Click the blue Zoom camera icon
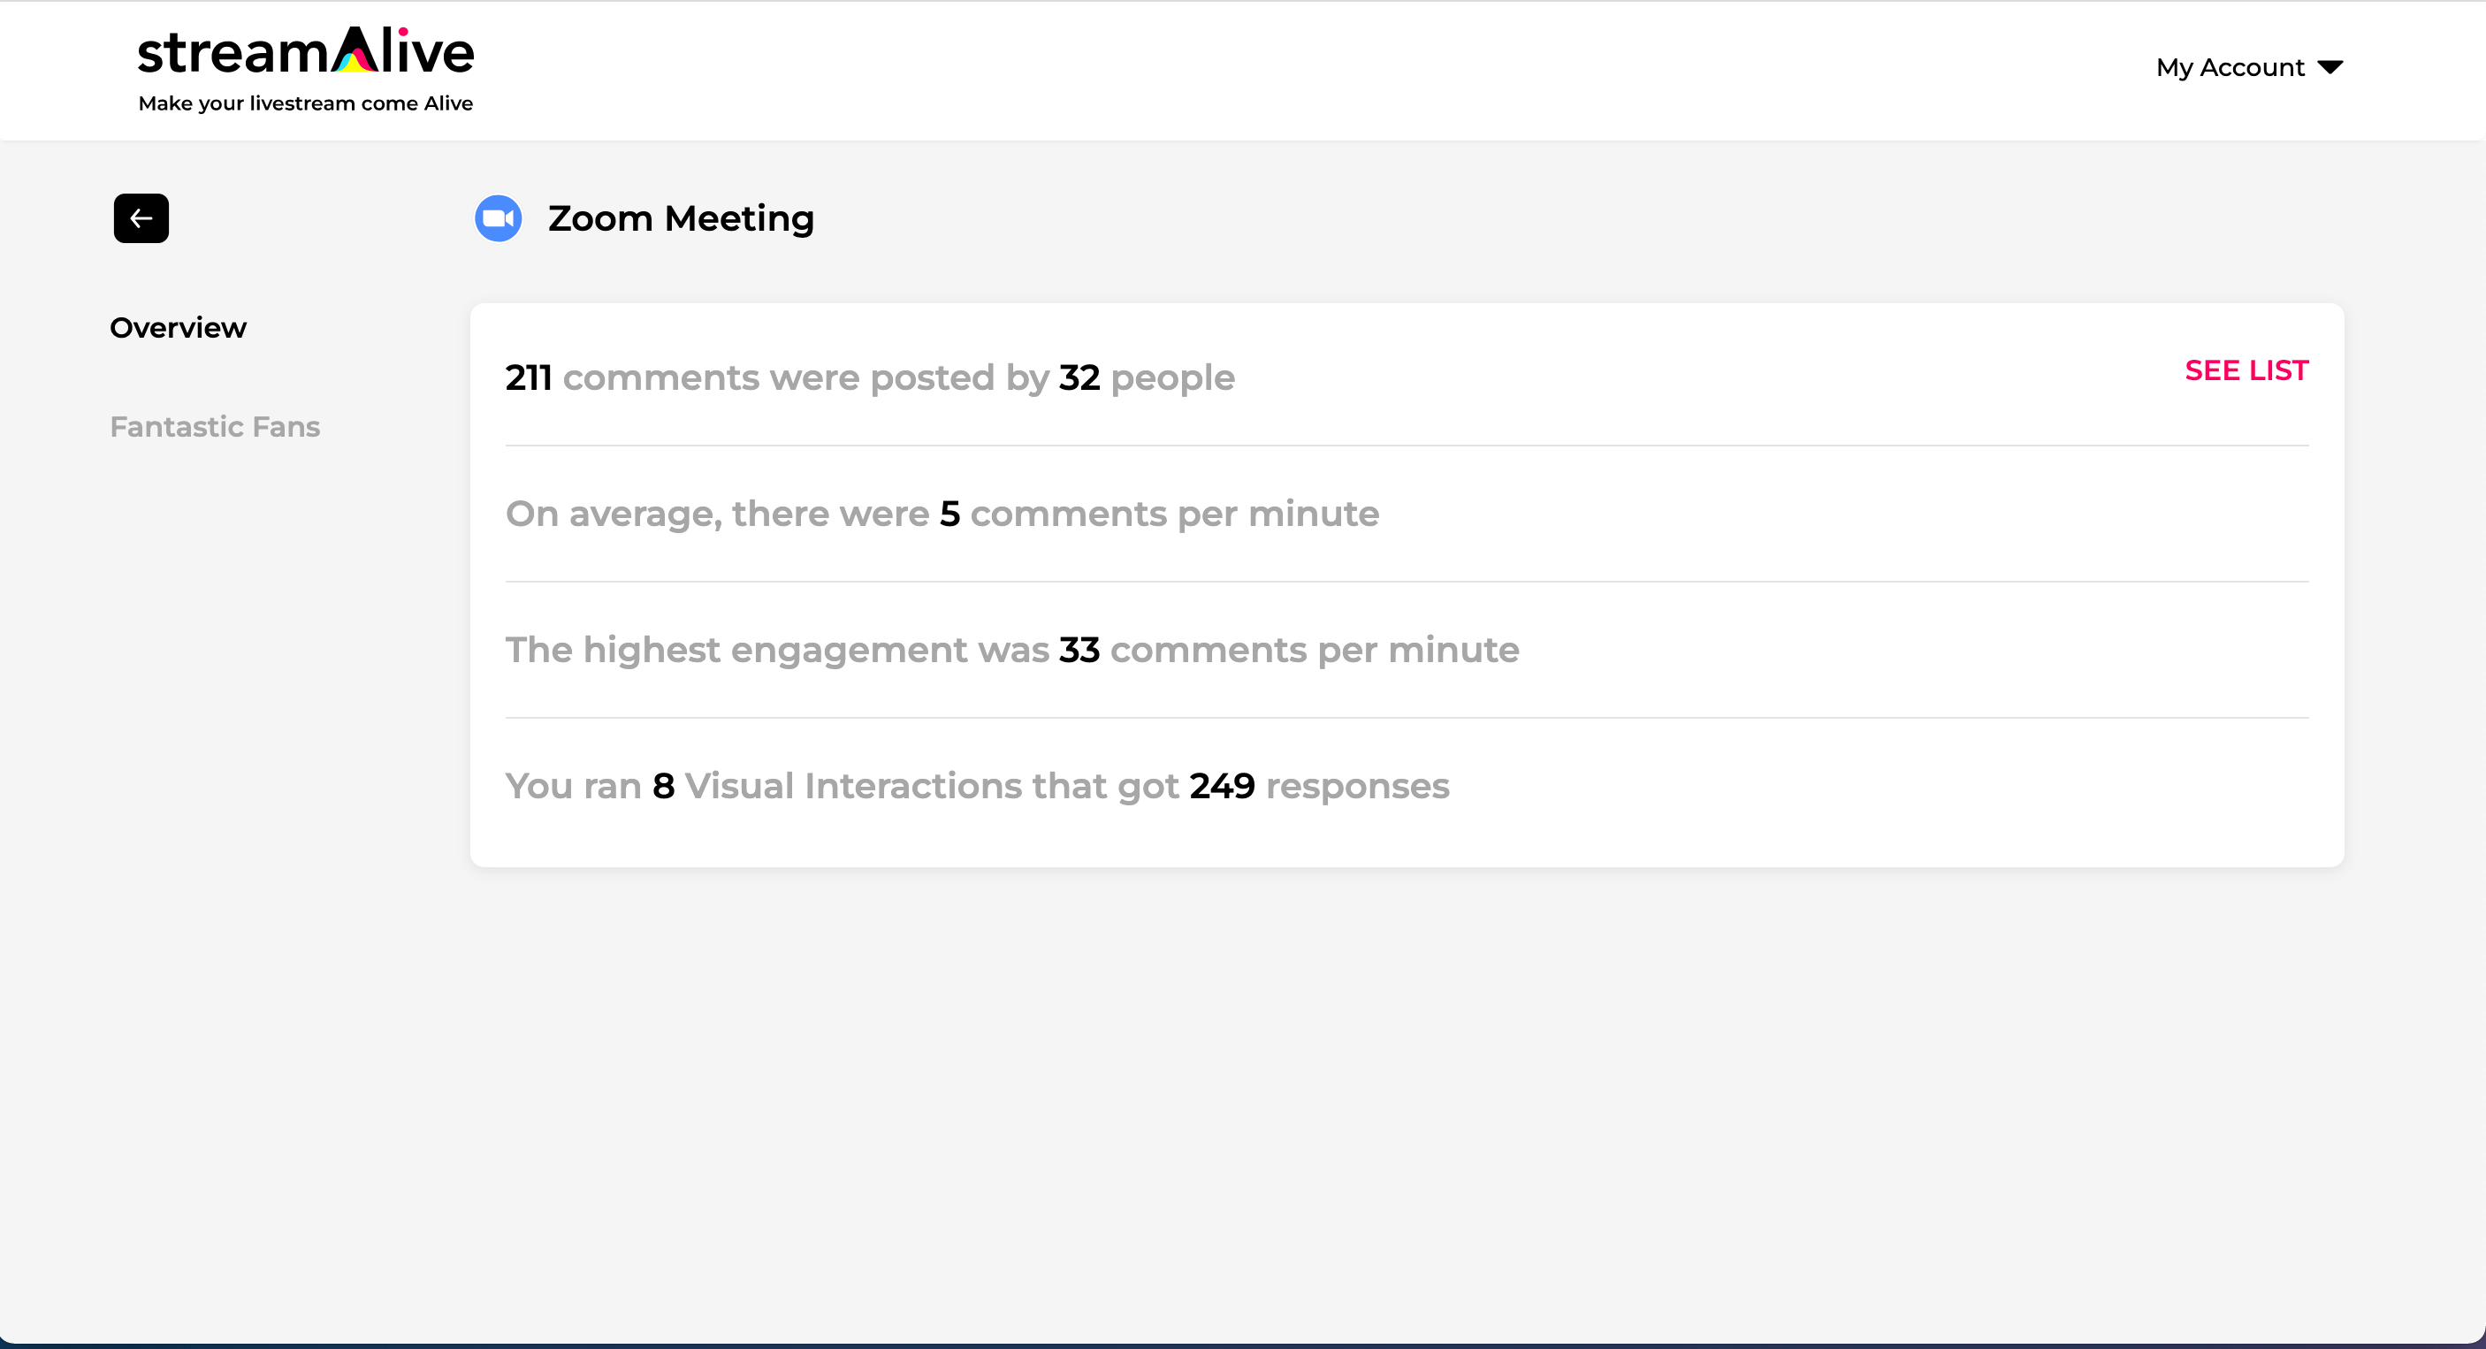This screenshot has height=1349, width=2486. pos(498,218)
